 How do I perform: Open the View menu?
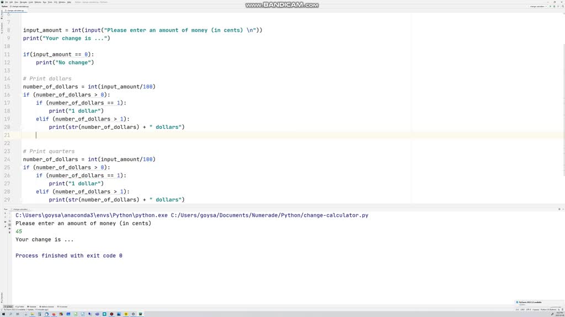pos(16,2)
